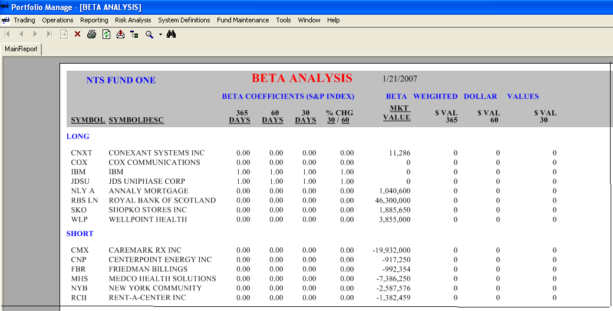Viewport: 613px width, 311px height.
Task: Open the System Definitions menu
Action: click(x=184, y=20)
